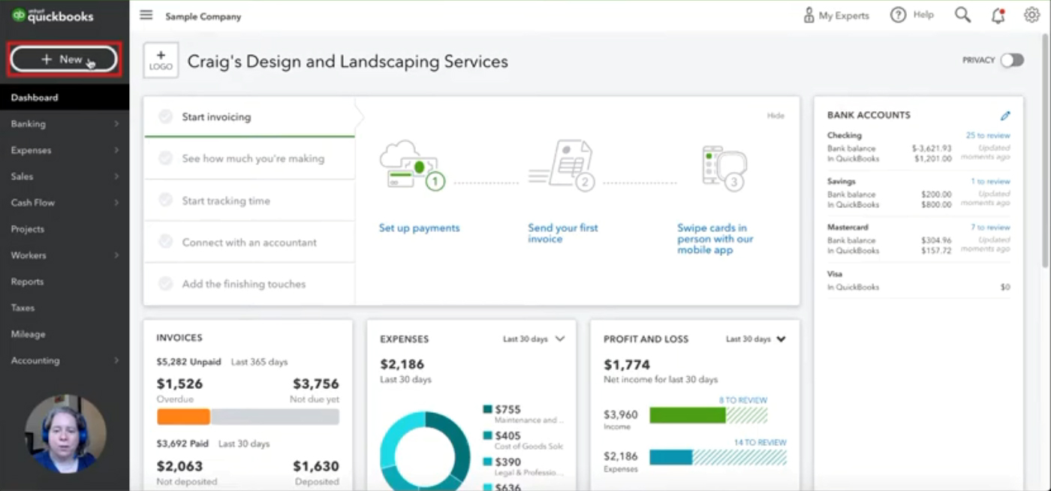Expand the Cash Flow submenu arrow

tap(116, 203)
